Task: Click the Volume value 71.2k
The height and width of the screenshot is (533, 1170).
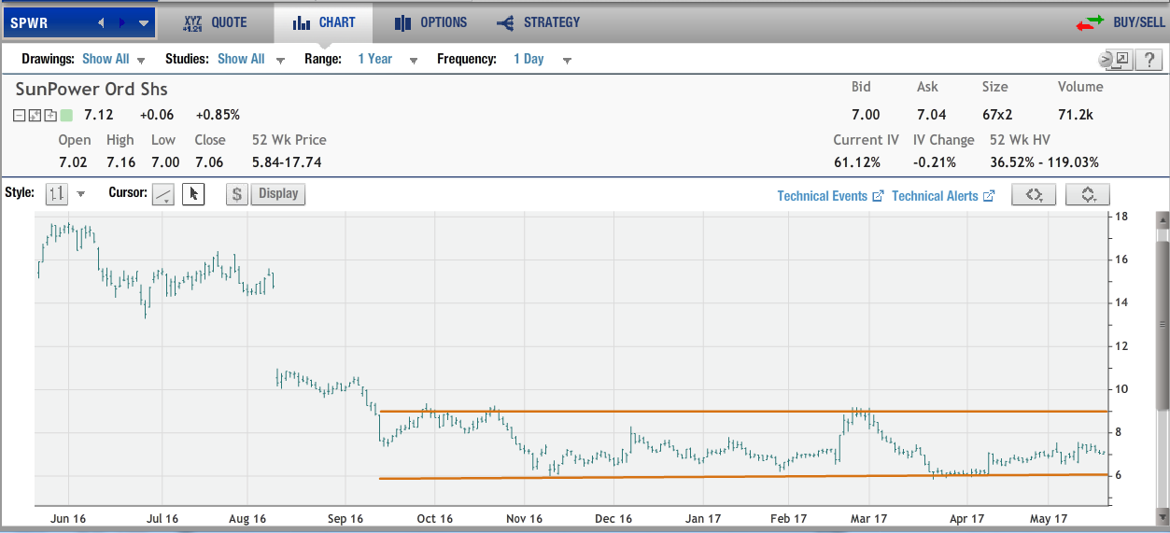Action: click(x=1075, y=115)
